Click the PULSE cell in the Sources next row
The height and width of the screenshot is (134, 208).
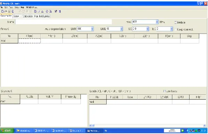pyautogui.click(x=29, y=102)
